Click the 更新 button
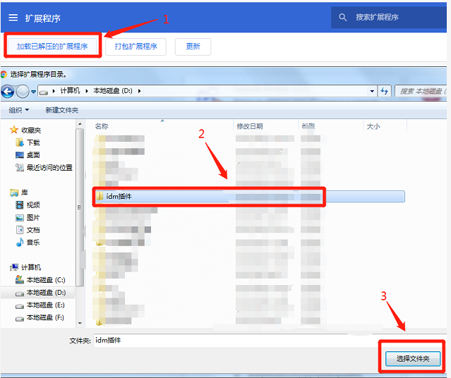 (x=193, y=47)
